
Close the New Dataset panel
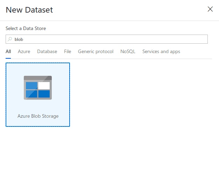[210, 9]
